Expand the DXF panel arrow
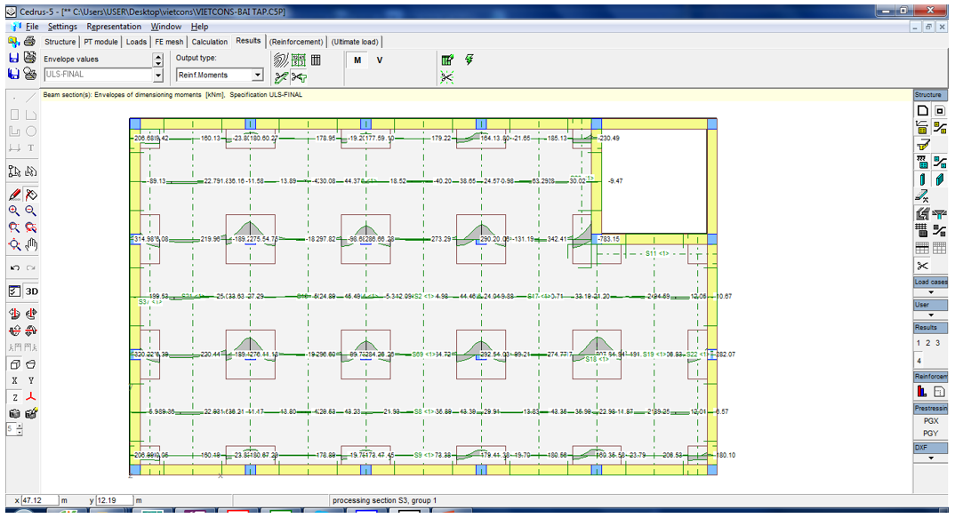This screenshot has height=518, width=955. pos(931,458)
